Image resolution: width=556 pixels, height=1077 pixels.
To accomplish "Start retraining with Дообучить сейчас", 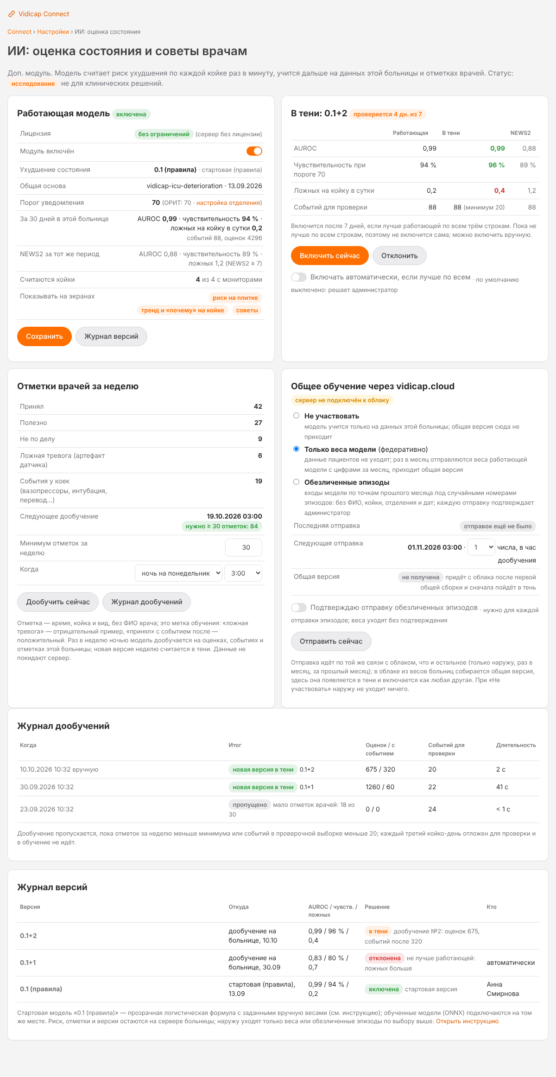I will (x=58, y=602).
